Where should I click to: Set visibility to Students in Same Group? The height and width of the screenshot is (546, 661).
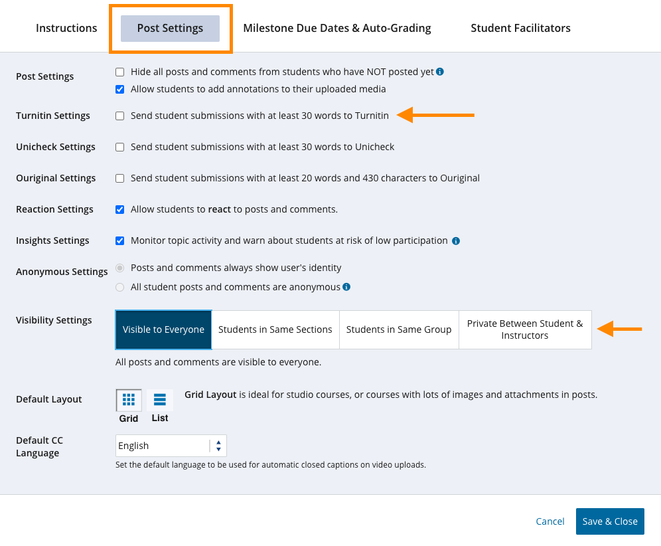pos(398,329)
